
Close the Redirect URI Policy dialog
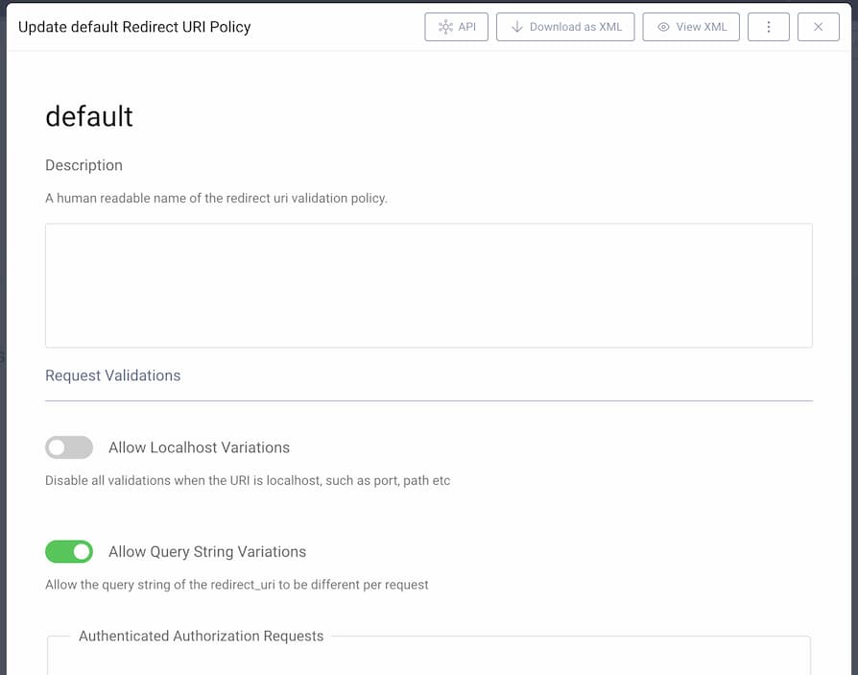point(819,27)
